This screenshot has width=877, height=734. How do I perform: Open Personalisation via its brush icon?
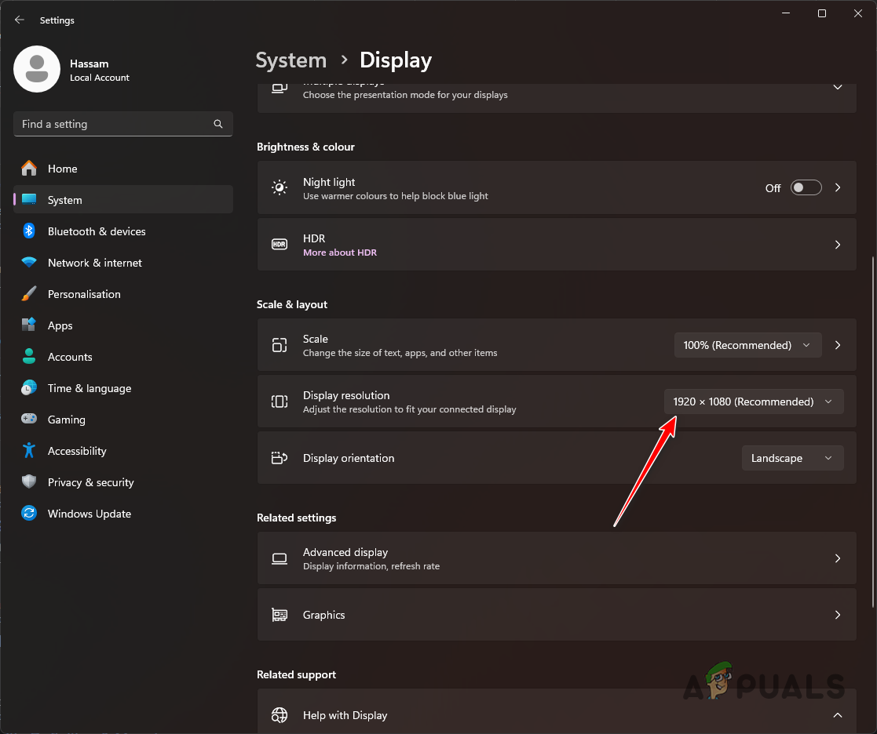(x=28, y=294)
